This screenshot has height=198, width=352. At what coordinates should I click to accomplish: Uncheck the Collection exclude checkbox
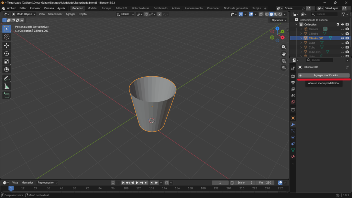pos(338,24)
